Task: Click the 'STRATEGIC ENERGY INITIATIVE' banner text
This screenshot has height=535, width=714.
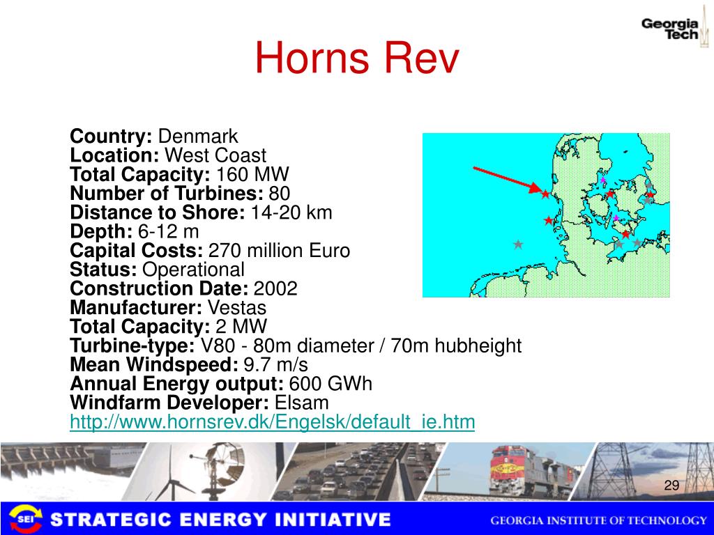Action: click(x=220, y=520)
